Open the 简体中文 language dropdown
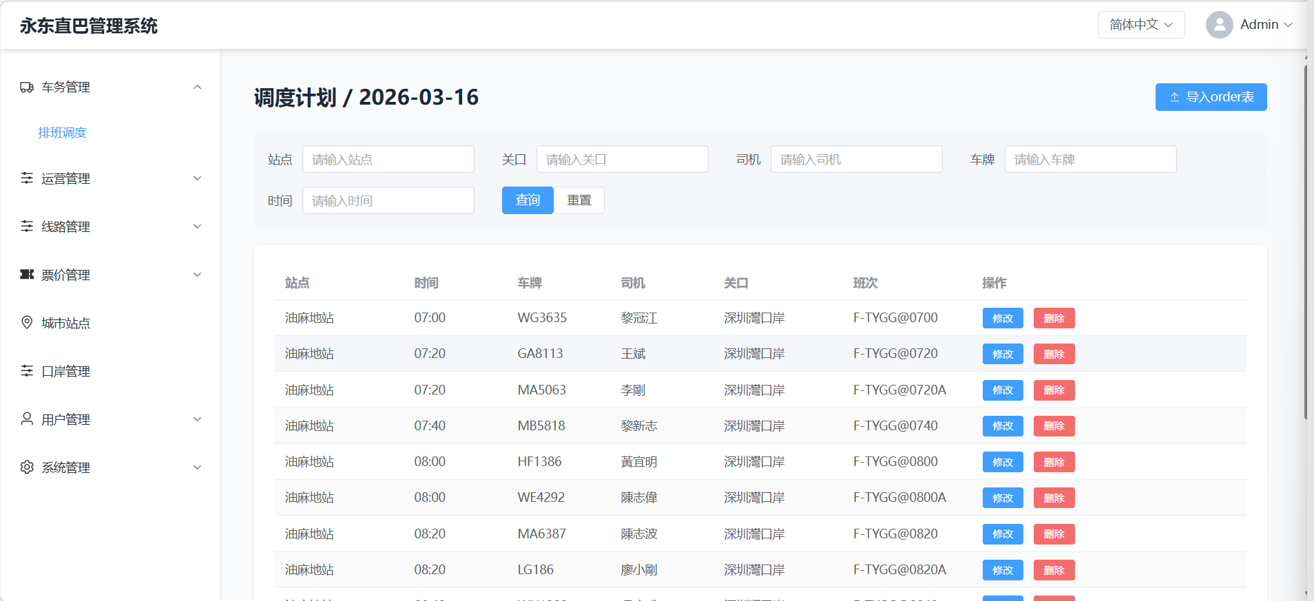Screen dimensions: 1314x601 1141,25
